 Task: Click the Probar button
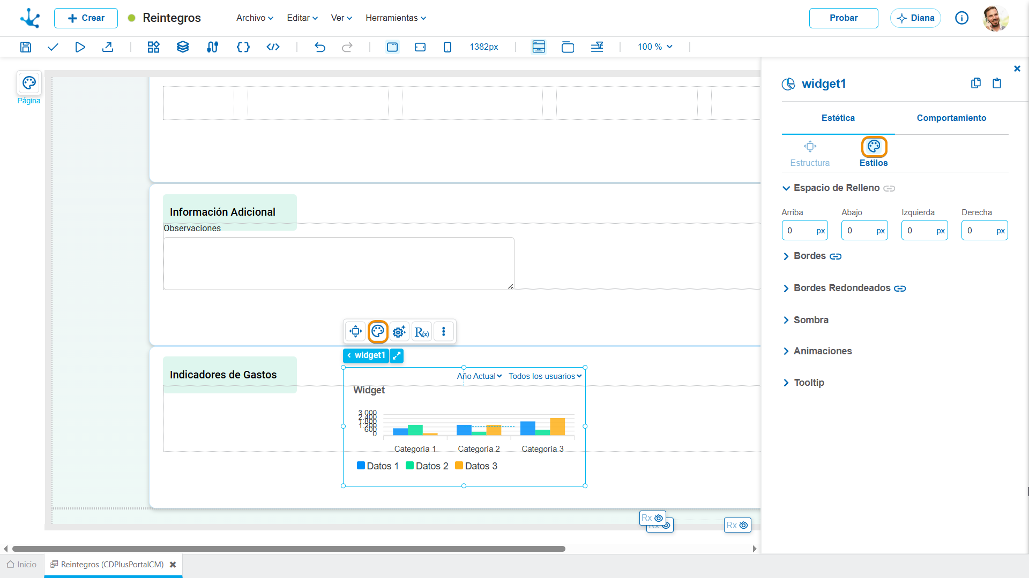click(x=844, y=18)
